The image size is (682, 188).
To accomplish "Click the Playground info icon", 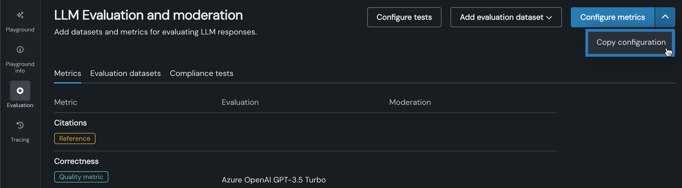I will coord(20,50).
